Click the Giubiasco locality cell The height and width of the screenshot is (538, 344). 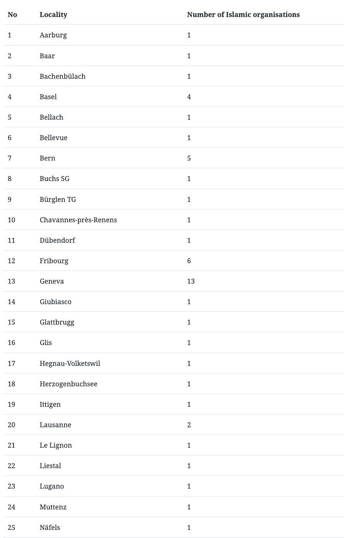pyautogui.click(x=56, y=302)
